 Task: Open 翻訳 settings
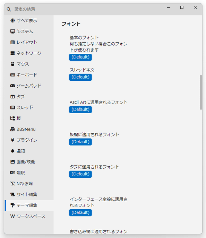29,173
